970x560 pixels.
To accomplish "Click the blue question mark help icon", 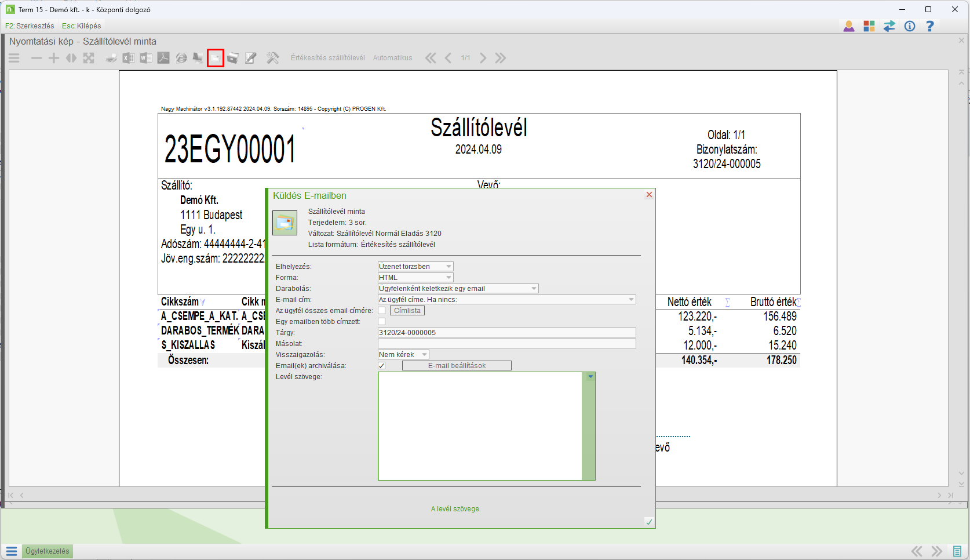I will pos(930,26).
